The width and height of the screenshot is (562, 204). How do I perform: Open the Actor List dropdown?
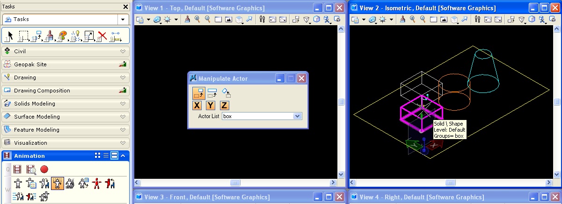tap(297, 116)
